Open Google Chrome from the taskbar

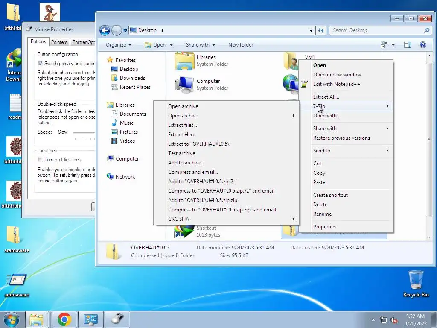point(64,319)
